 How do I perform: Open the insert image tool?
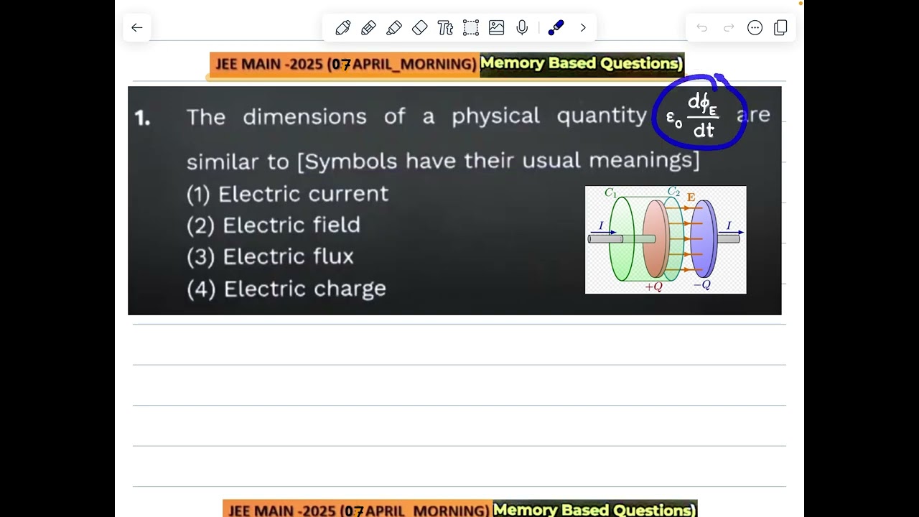pyautogui.click(x=496, y=28)
